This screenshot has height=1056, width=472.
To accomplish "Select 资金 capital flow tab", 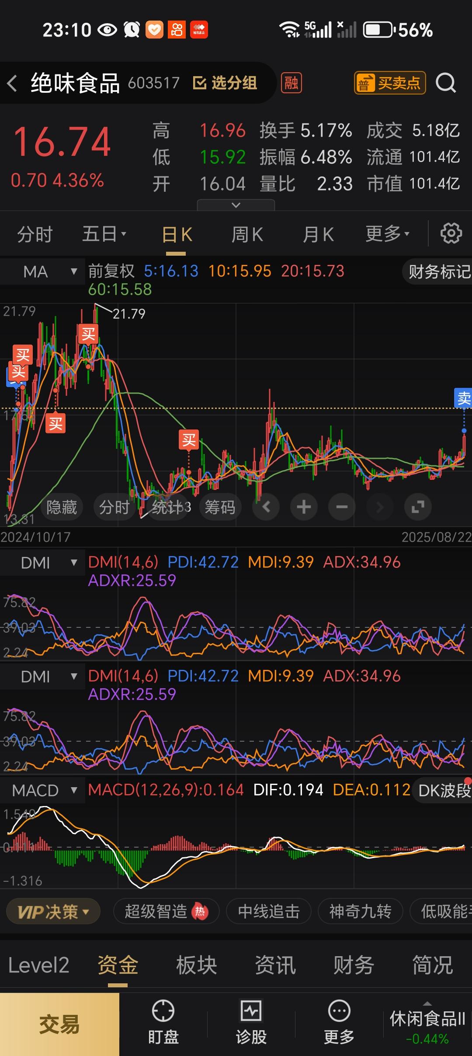I will 118,965.
